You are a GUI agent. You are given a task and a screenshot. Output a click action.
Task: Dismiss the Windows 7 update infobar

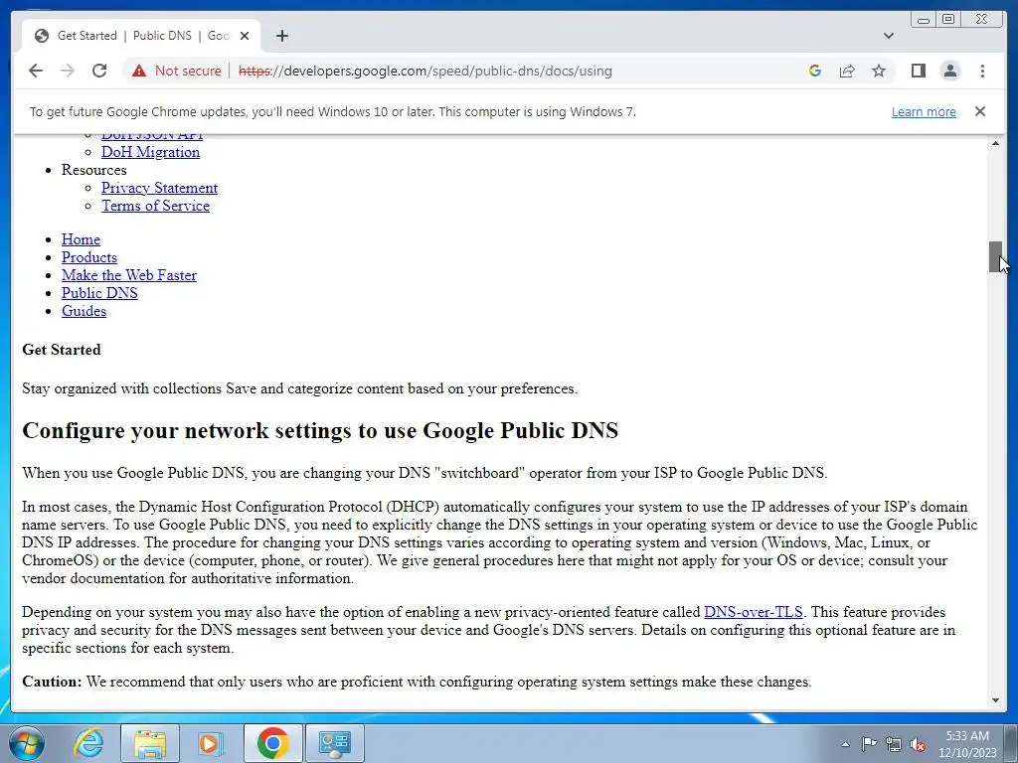click(x=980, y=111)
